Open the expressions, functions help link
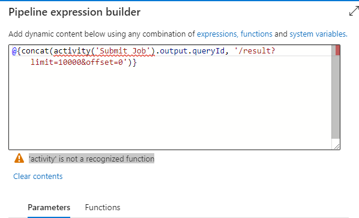This screenshot has width=359, height=218. tap(235, 34)
